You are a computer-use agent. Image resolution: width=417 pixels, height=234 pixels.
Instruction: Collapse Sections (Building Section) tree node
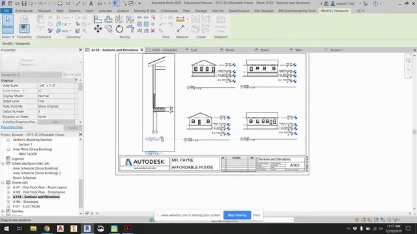point(8,140)
